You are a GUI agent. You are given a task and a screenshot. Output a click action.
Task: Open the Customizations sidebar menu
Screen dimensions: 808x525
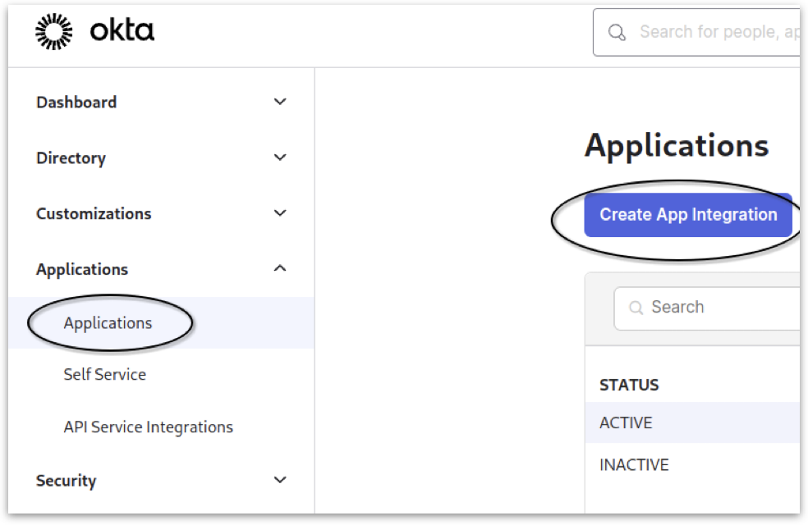pos(94,214)
